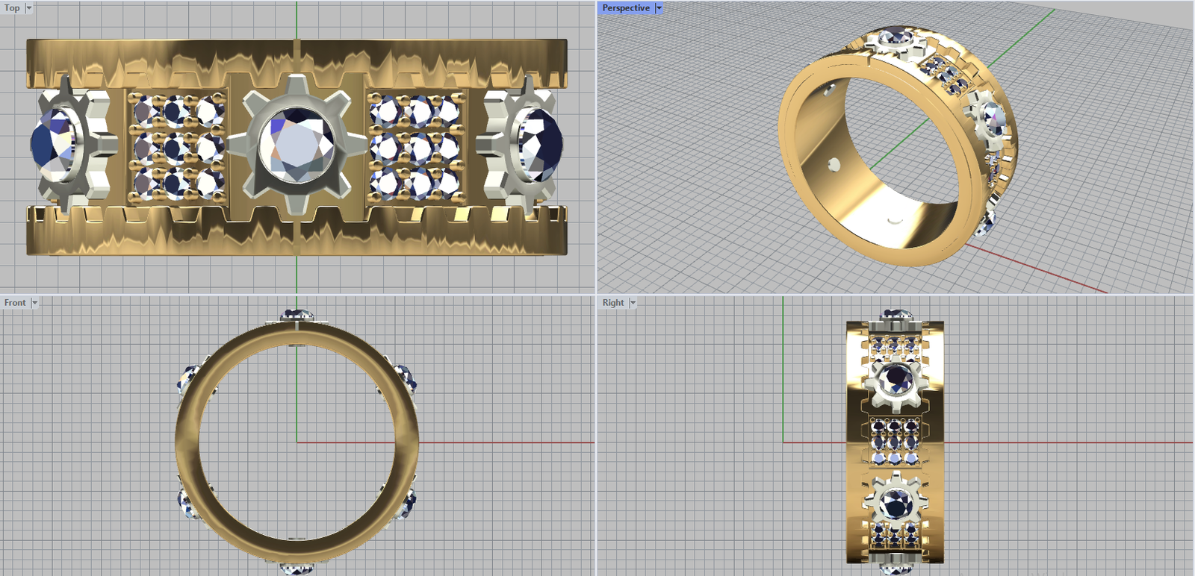This screenshot has height=576, width=1195.
Task: Activate the Top viewport title label
Action: (13, 8)
